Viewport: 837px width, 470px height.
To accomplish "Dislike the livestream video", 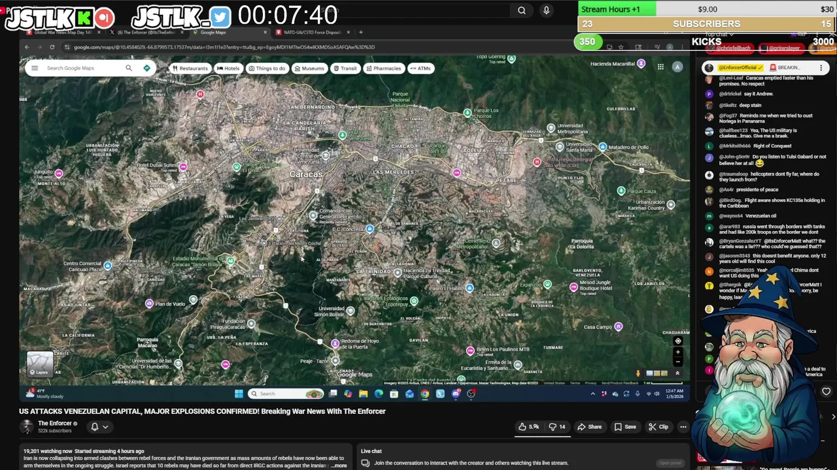I will point(559,427).
